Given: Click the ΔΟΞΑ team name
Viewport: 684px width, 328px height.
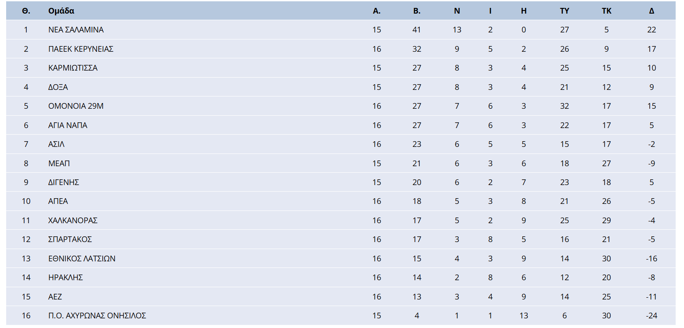Looking at the screenshot, I should [x=58, y=87].
